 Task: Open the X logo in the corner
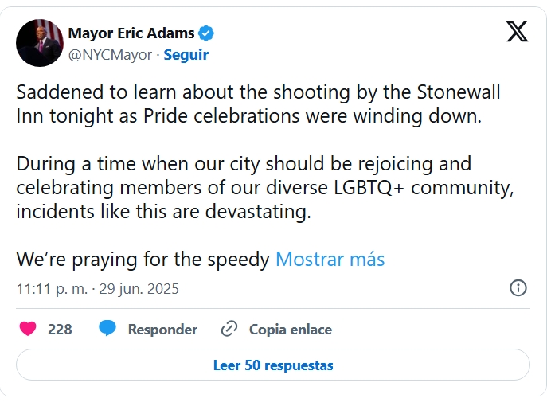pos(517,32)
